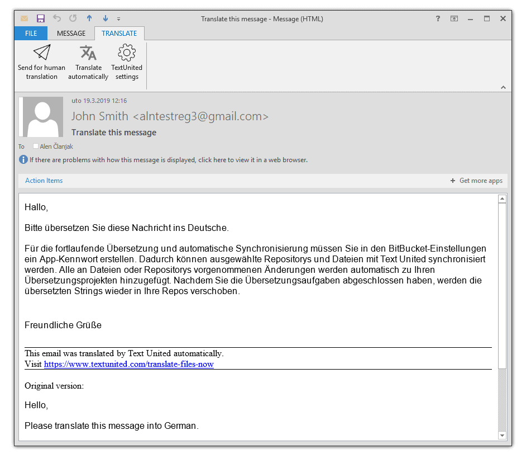Click the Save icon in quick access toolbar
This screenshot has width=531, height=468.
coord(41,18)
